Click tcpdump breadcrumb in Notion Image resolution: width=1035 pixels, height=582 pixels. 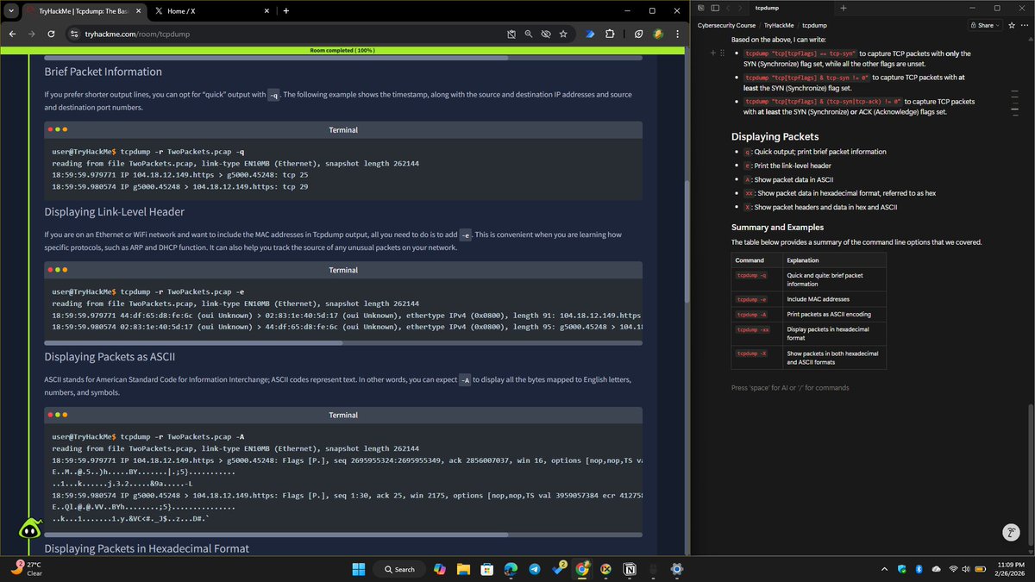coord(814,25)
